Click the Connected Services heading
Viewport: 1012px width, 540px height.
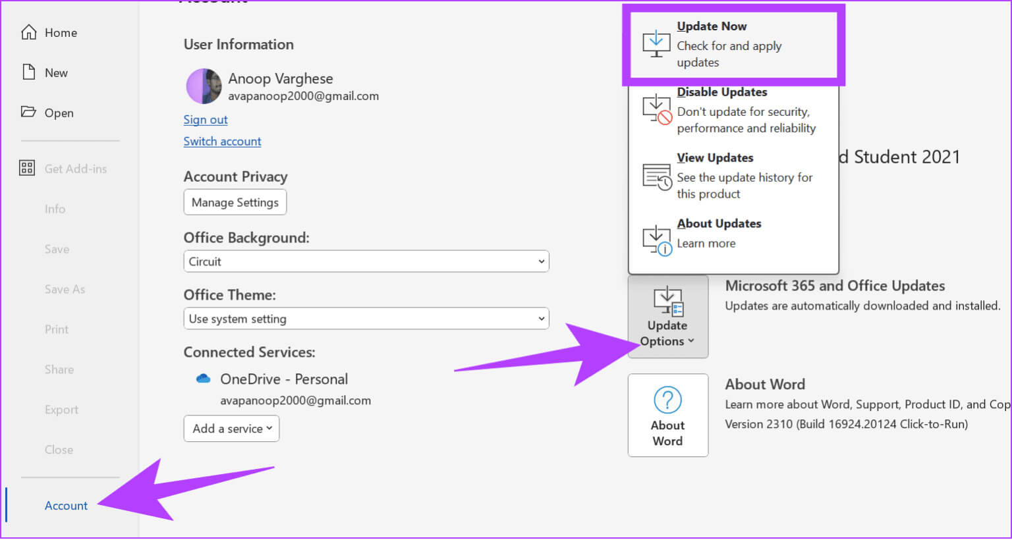[250, 352]
